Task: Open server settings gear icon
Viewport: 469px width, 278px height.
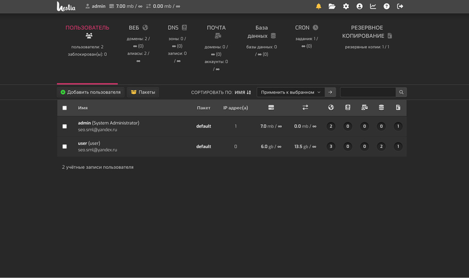Action: [346, 6]
